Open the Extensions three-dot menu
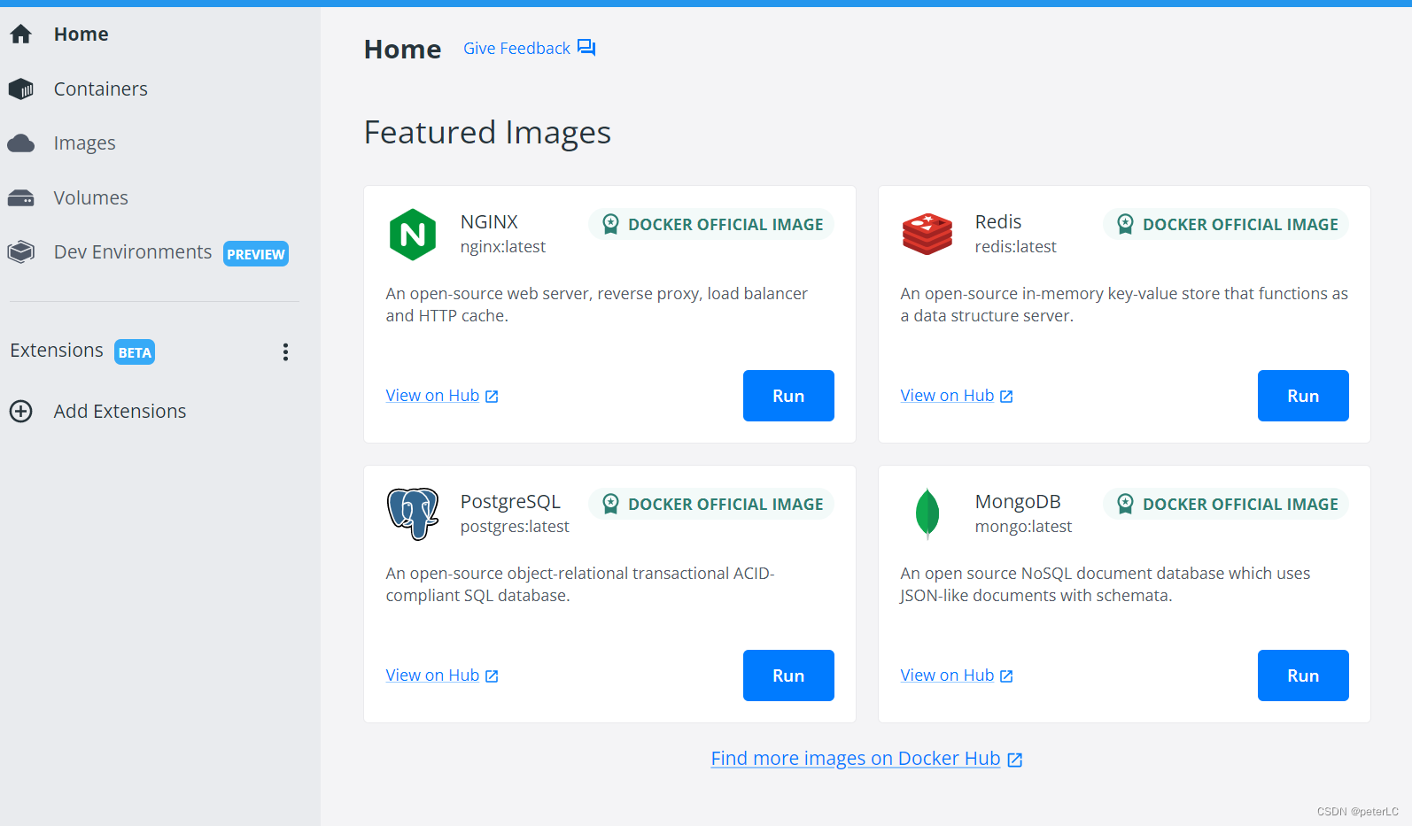This screenshot has height=826, width=1412. pos(285,352)
